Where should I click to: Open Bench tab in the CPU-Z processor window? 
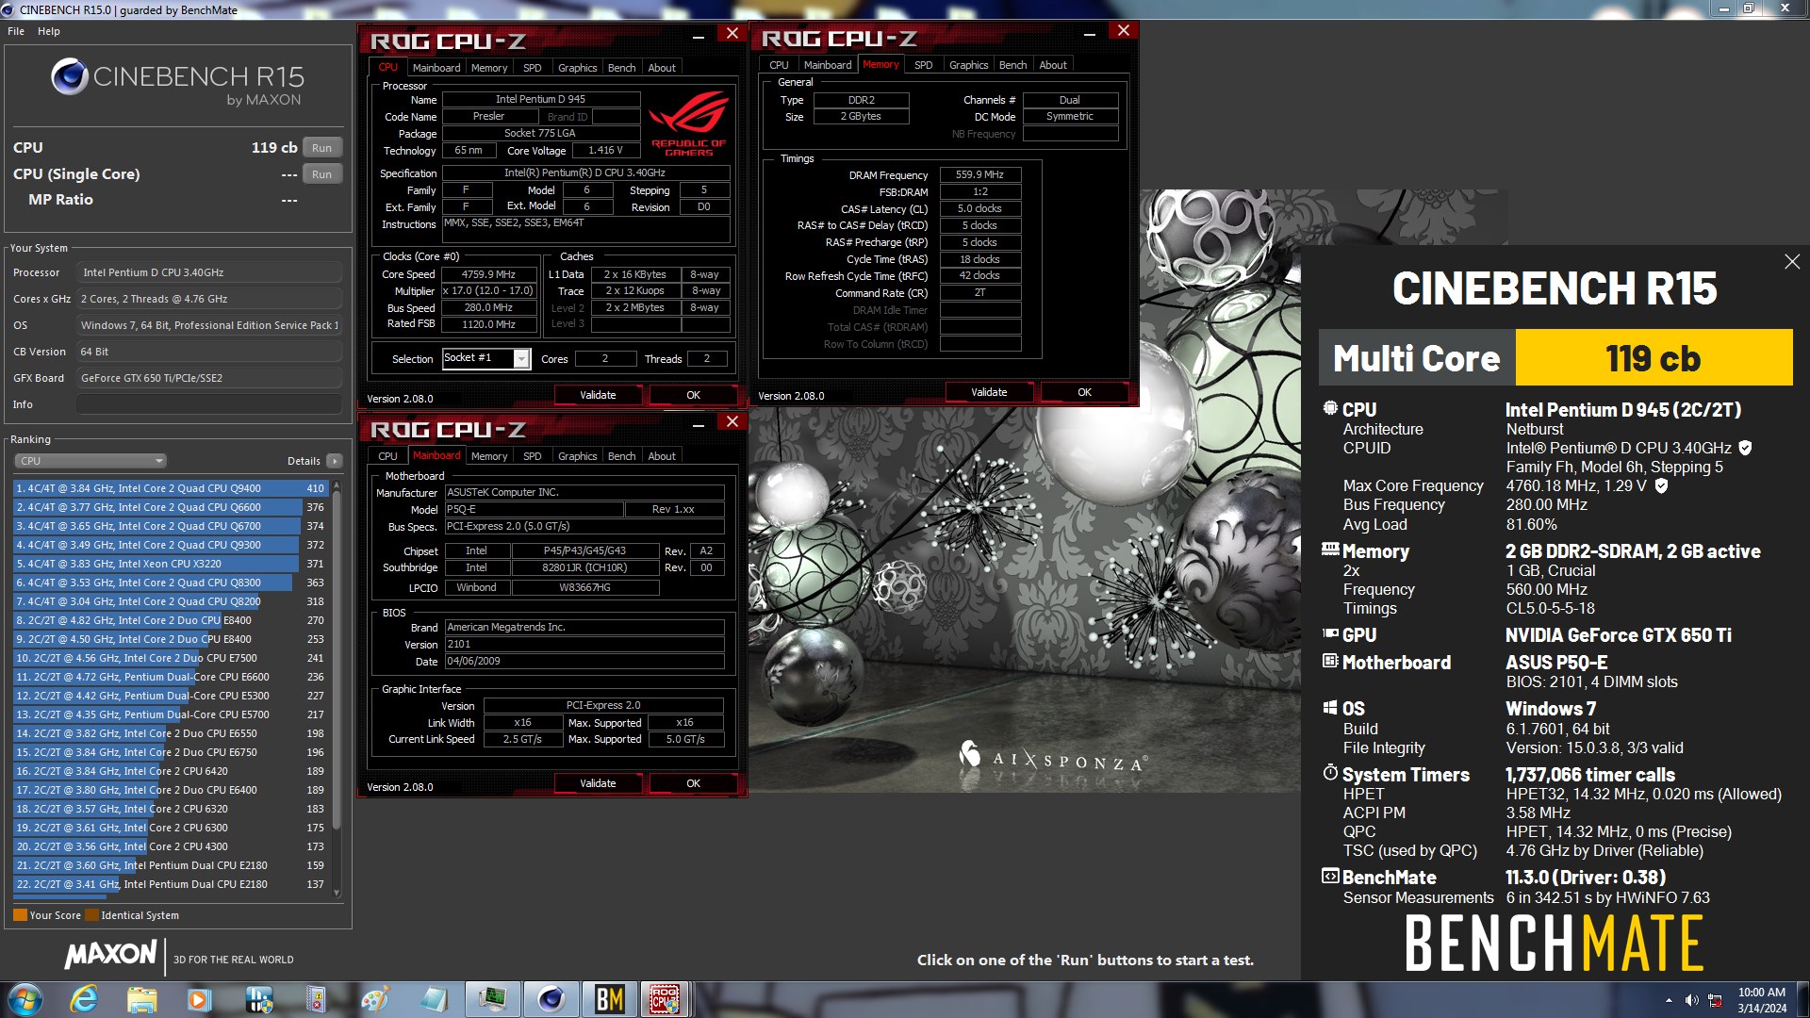pyautogui.click(x=621, y=68)
